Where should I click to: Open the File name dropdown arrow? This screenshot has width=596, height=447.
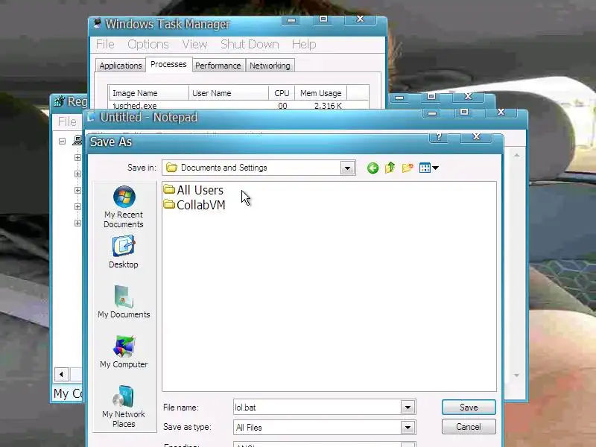[408, 407]
